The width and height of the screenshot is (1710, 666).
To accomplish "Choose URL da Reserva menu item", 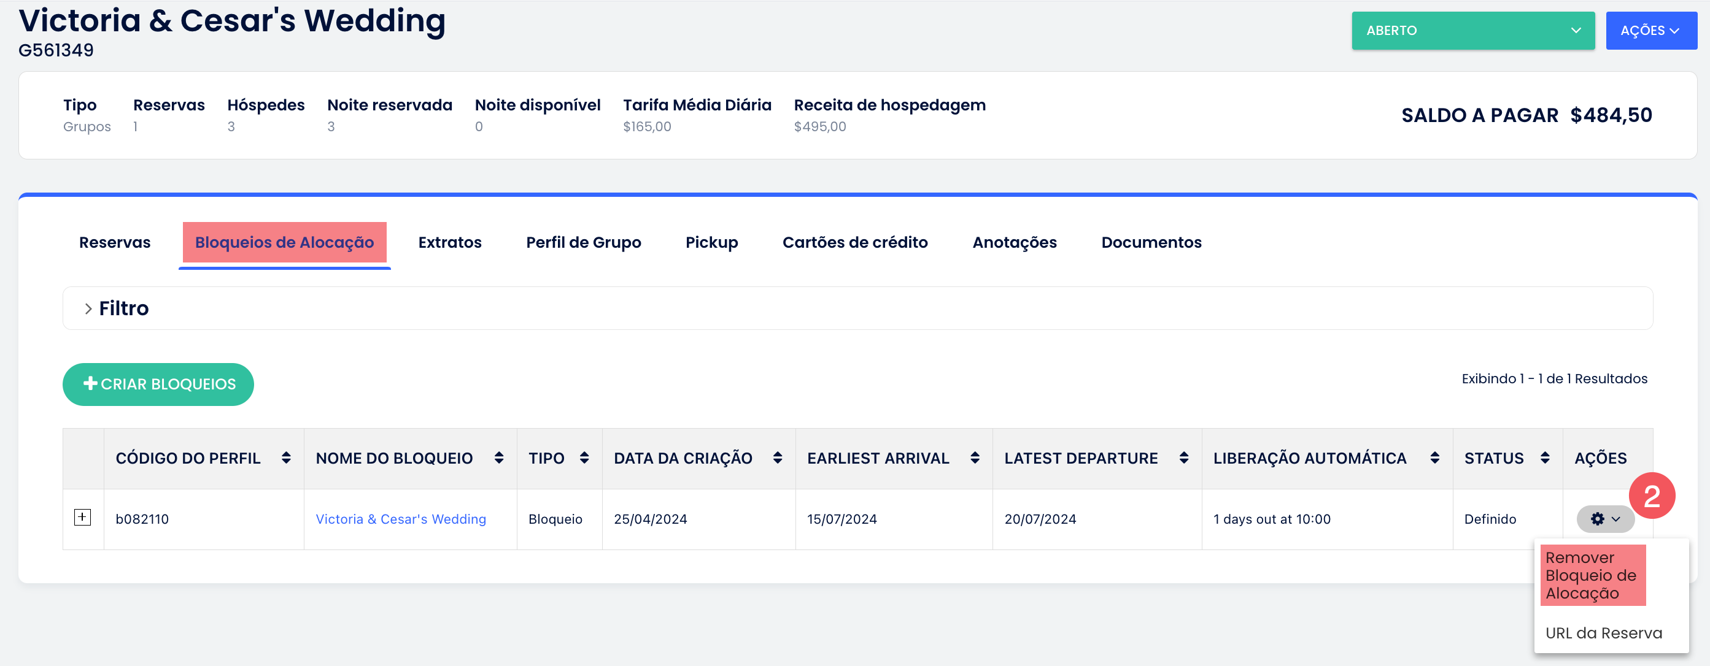I will coord(1603,633).
